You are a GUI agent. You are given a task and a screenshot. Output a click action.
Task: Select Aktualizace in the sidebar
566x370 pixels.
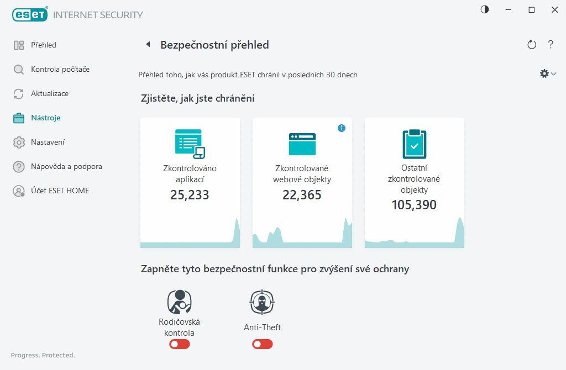pyautogui.click(x=50, y=93)
